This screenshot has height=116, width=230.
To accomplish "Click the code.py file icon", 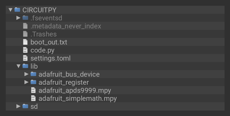I will pos(25,50).
